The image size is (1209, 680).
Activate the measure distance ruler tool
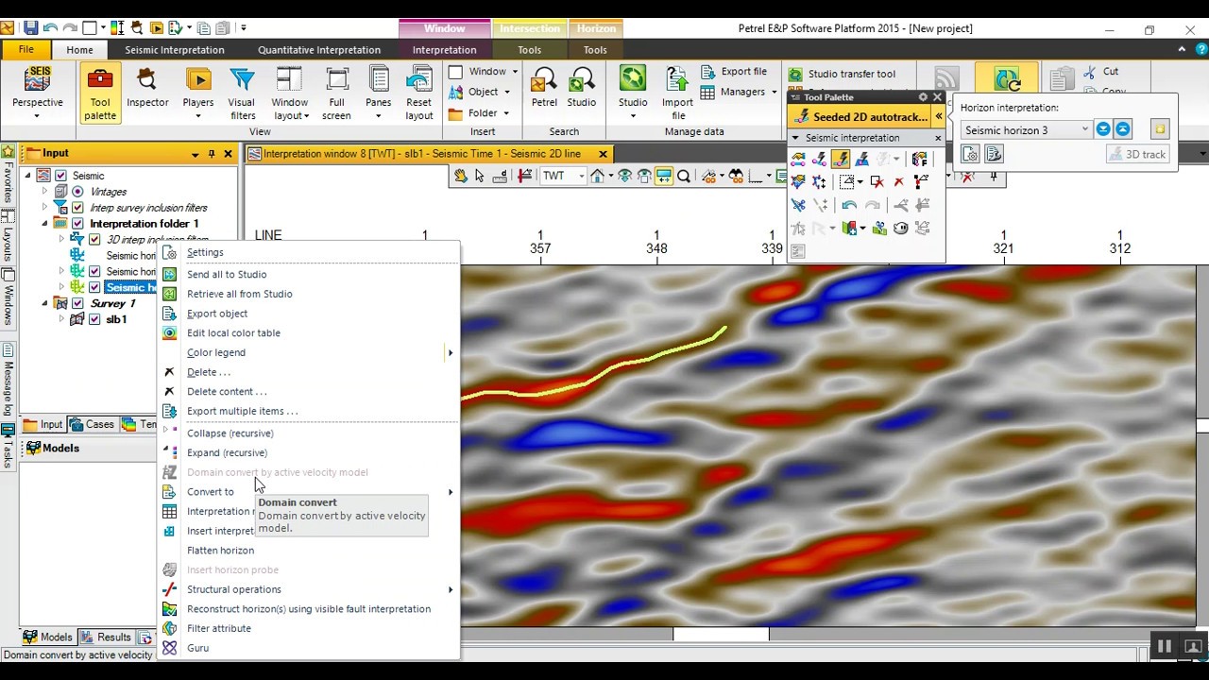[x=500, y=176]
